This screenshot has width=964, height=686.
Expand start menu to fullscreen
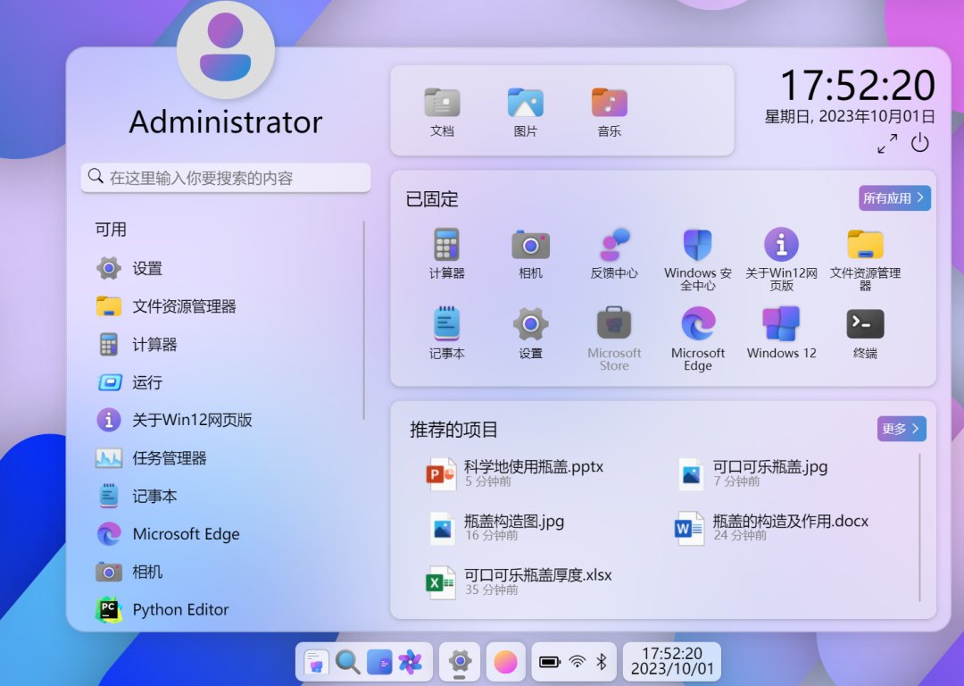pyautogui.click(x=887, y=143)
